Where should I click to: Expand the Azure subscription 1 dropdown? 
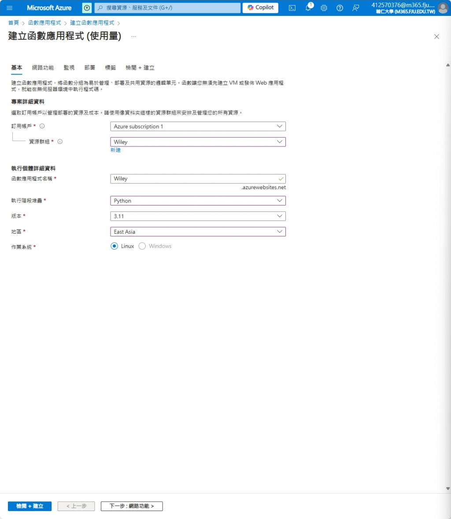click(198, 127)
